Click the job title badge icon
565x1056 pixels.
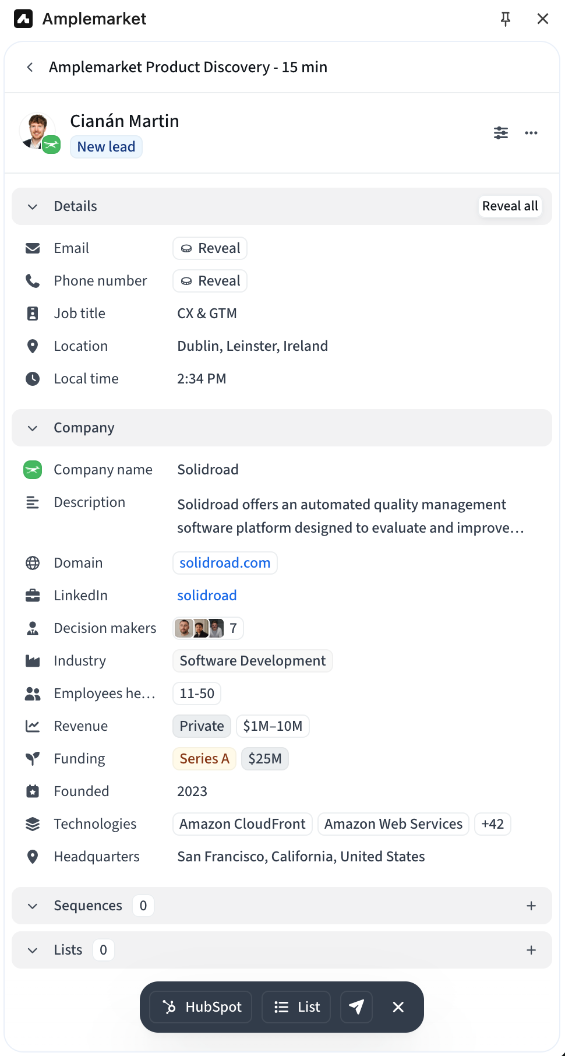point(33,314)
